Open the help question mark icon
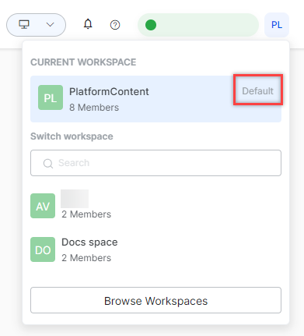Viewport: 304px width, 336px height. coord(115,25)
